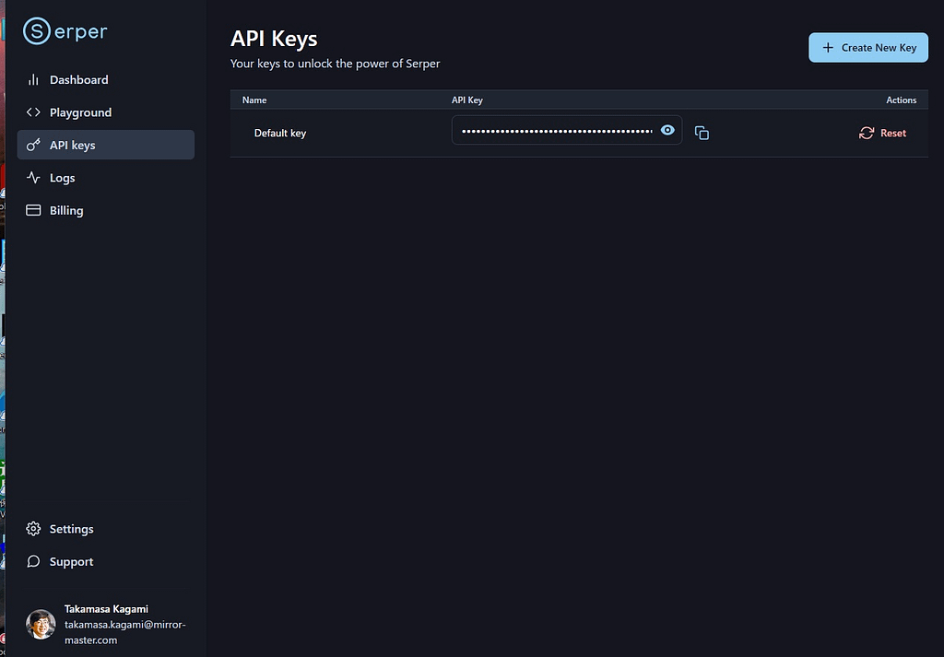Open Settings using the gear icon

(x=33, y=529)
